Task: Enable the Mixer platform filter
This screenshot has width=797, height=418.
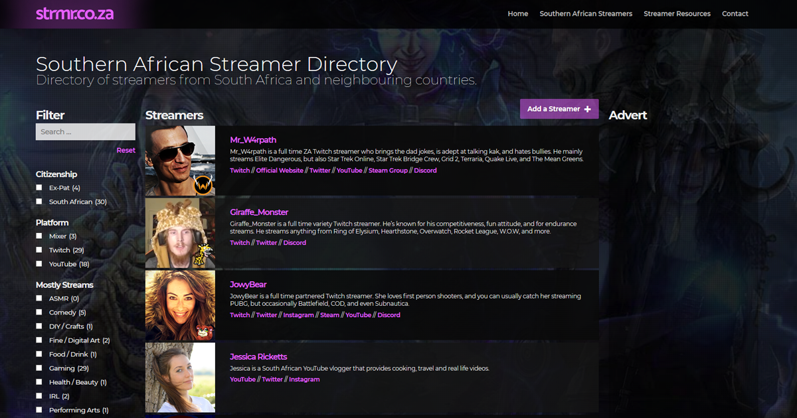Action: [39, 236]
